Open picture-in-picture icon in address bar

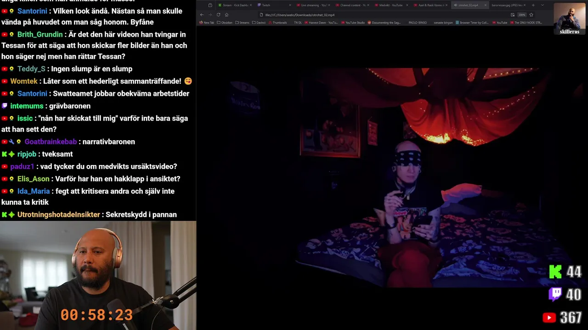tap(513, 15)
